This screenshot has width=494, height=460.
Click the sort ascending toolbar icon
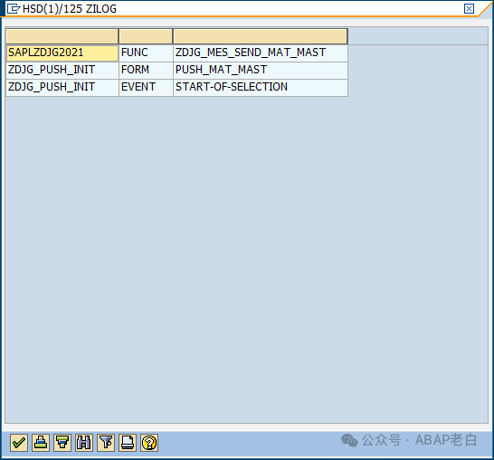point(41,443)
